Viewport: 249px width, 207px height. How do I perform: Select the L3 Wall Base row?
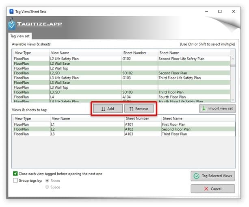coord(121,83)
